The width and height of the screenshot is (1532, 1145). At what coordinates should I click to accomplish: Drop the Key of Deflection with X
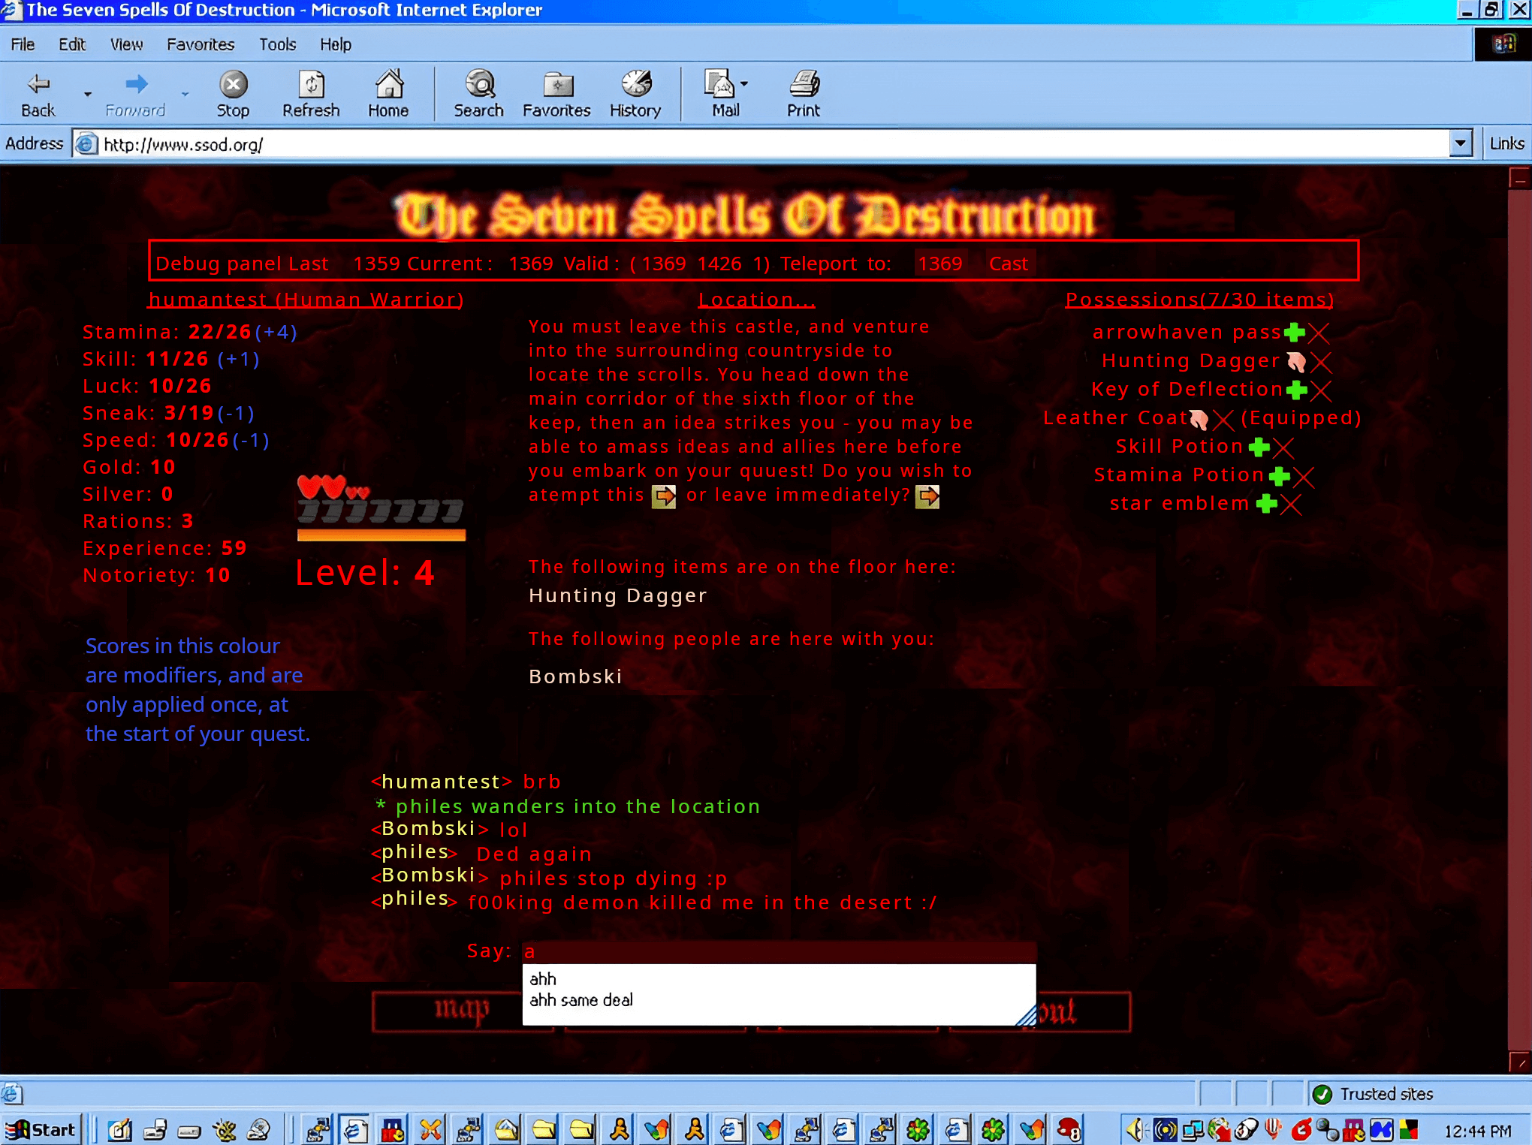point(1321,390)
